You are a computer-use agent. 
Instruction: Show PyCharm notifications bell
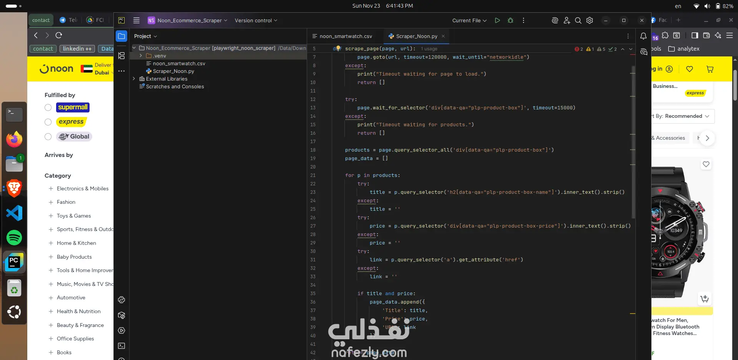[x=643, y=36]
